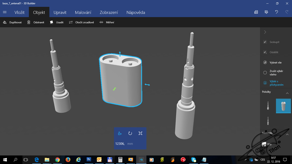
Task: Select the scale tool in bottom panel
Action: [140, 133]
